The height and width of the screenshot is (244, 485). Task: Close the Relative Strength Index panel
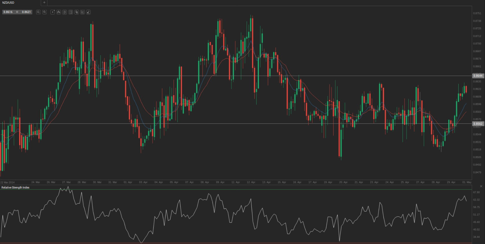pyautogui.click(x=481, y=186)
